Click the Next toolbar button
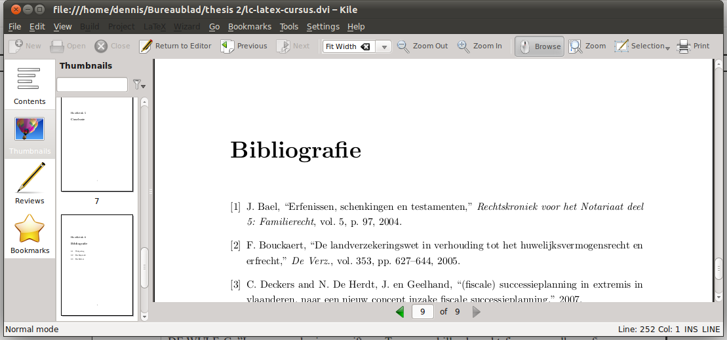The image size is (727, 340). (293, 46)
